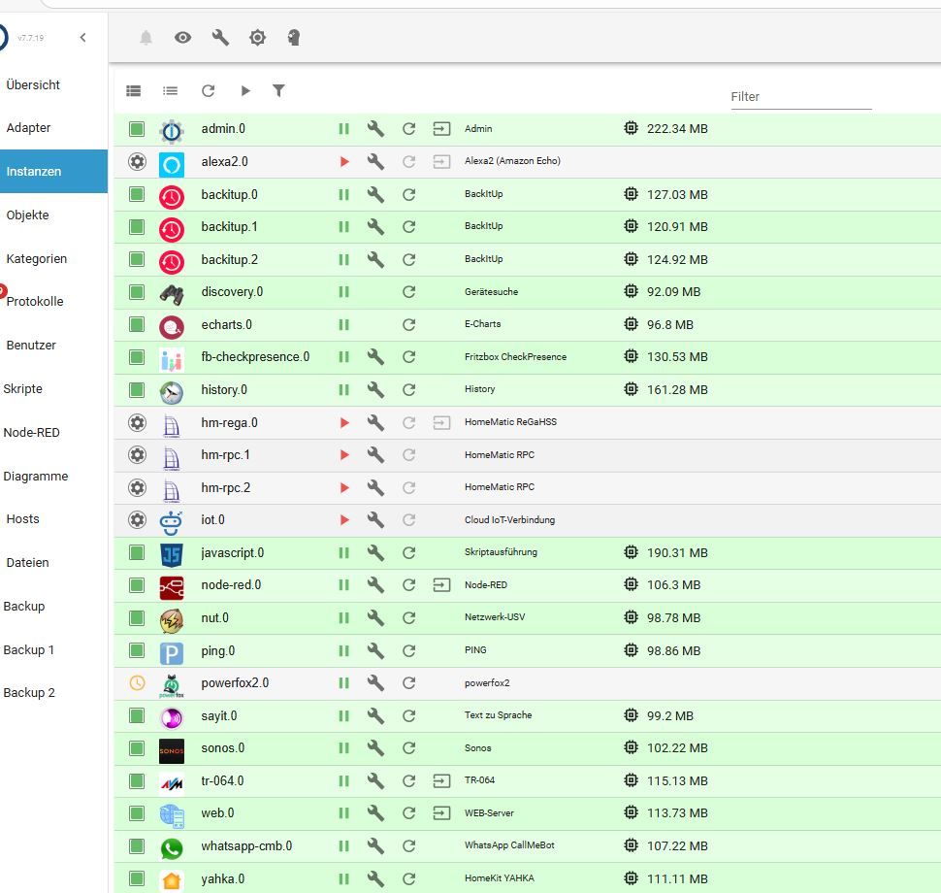
Task: Go to Objekte in the sidebar
Action: coord(27,215)
